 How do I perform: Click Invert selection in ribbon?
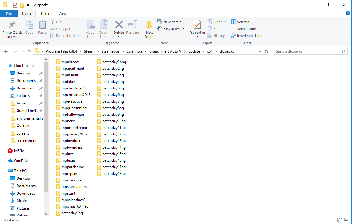point(246,36)
